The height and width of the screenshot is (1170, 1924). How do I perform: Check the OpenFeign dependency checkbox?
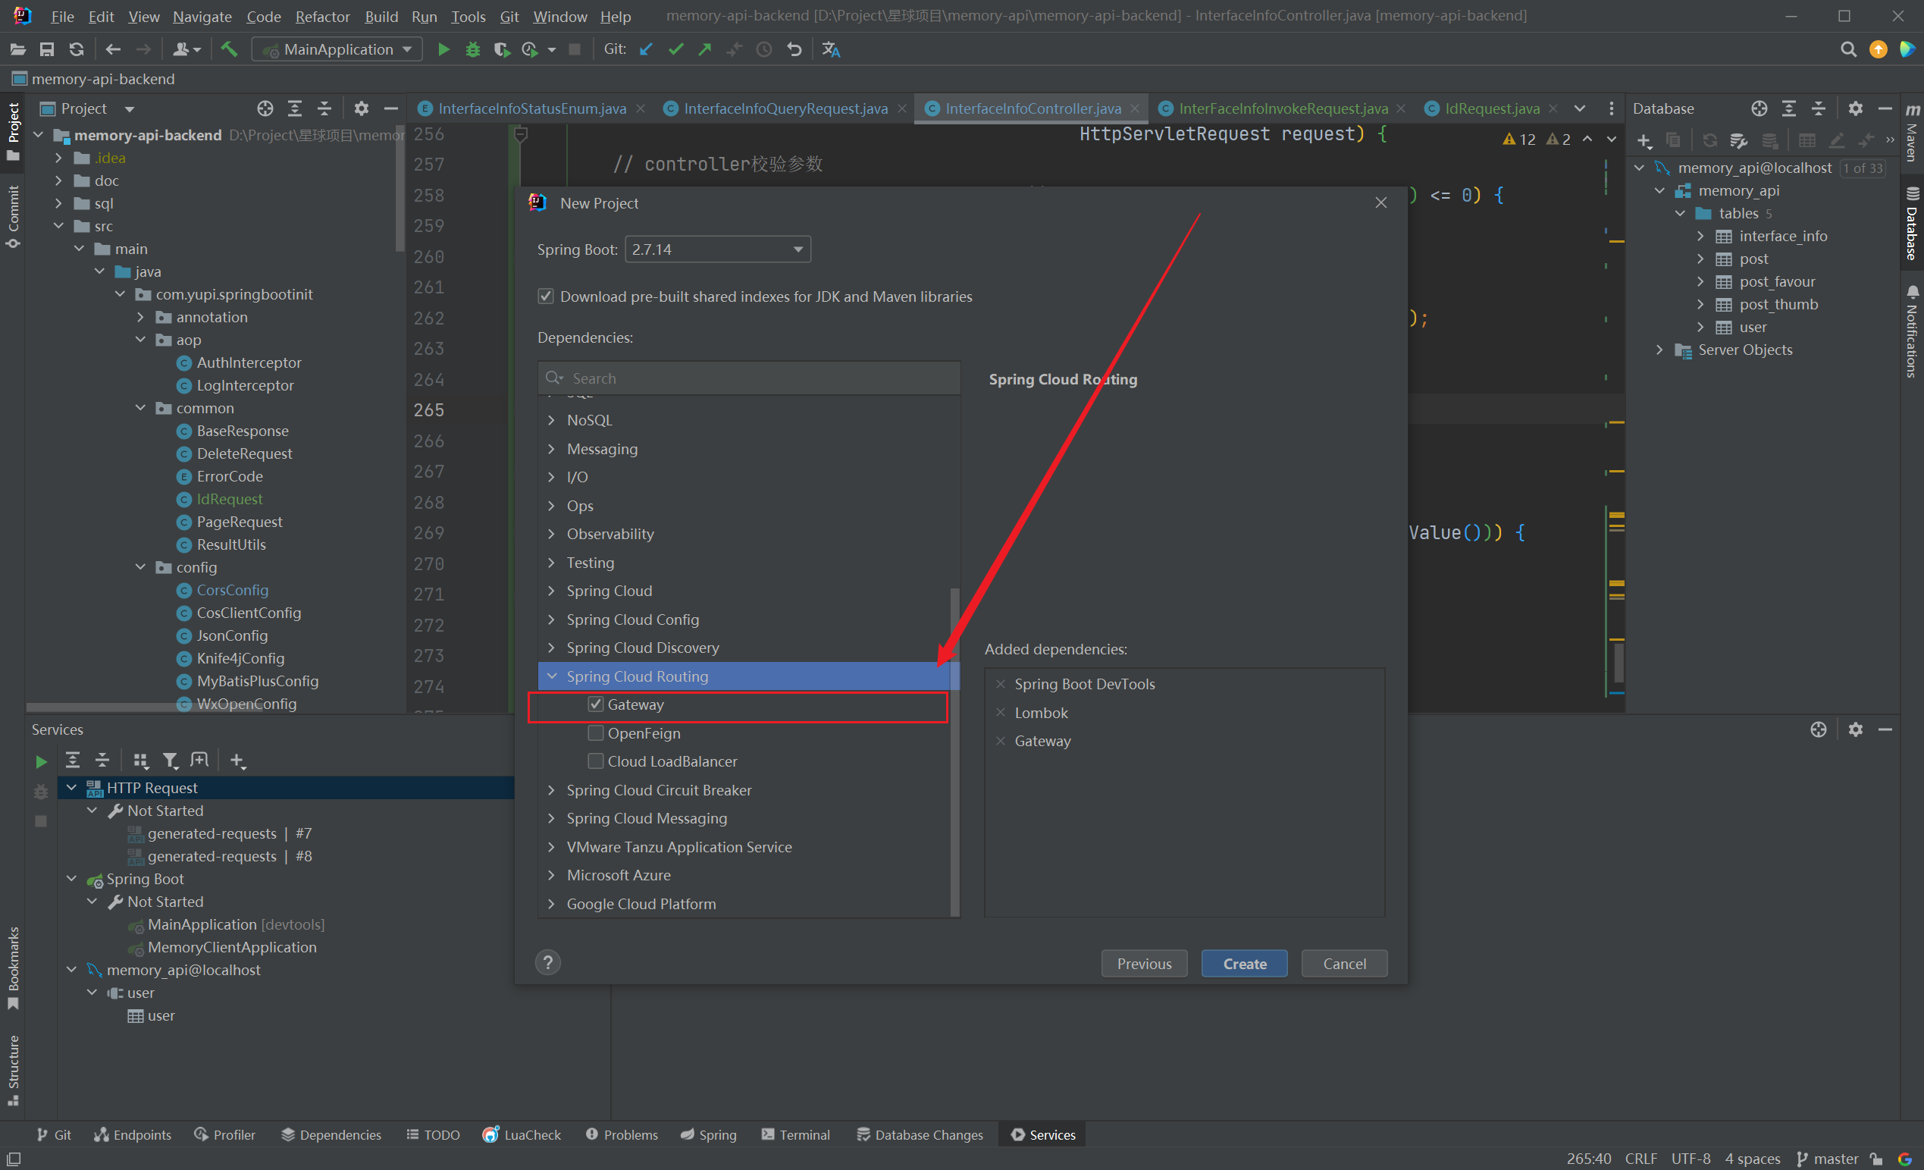(x=596, y=733)
